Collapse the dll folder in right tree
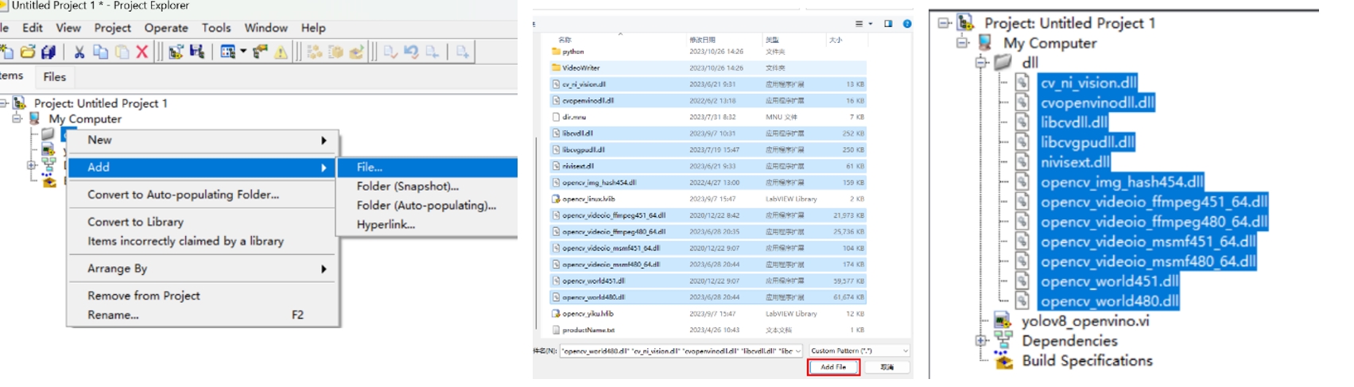The image size is (1354, 387). [982, 62]
